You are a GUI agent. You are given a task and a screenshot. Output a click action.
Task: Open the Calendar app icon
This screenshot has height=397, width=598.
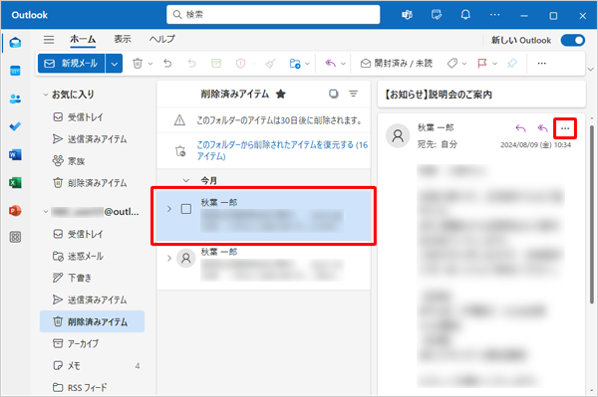[x=15, y=71]
